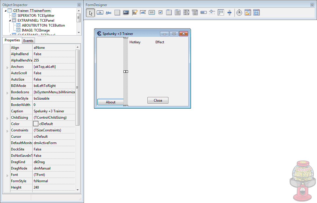This screenshot has height=203, width=317.
Task: Pick the checkbox component tool
Action: 160,12
